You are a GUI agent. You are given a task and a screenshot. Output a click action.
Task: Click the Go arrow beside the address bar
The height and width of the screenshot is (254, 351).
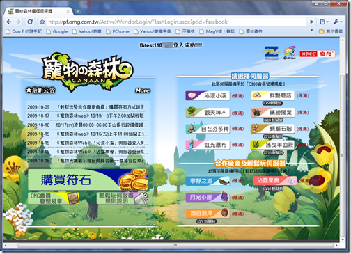point(312,22)
